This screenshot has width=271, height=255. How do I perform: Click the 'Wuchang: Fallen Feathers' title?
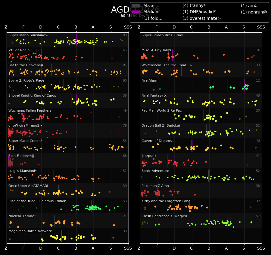point(30,110)
